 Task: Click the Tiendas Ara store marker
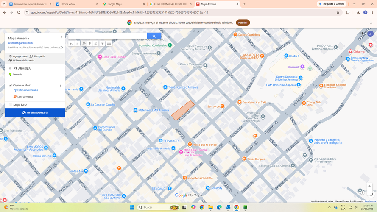click(86, 171)
